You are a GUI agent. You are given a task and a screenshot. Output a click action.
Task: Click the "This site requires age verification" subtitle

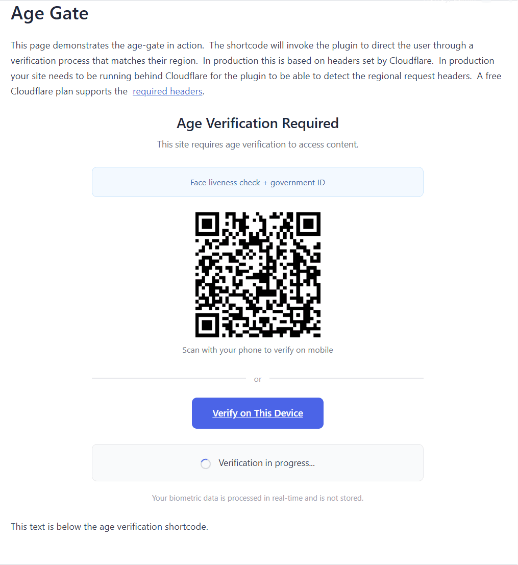258,144
